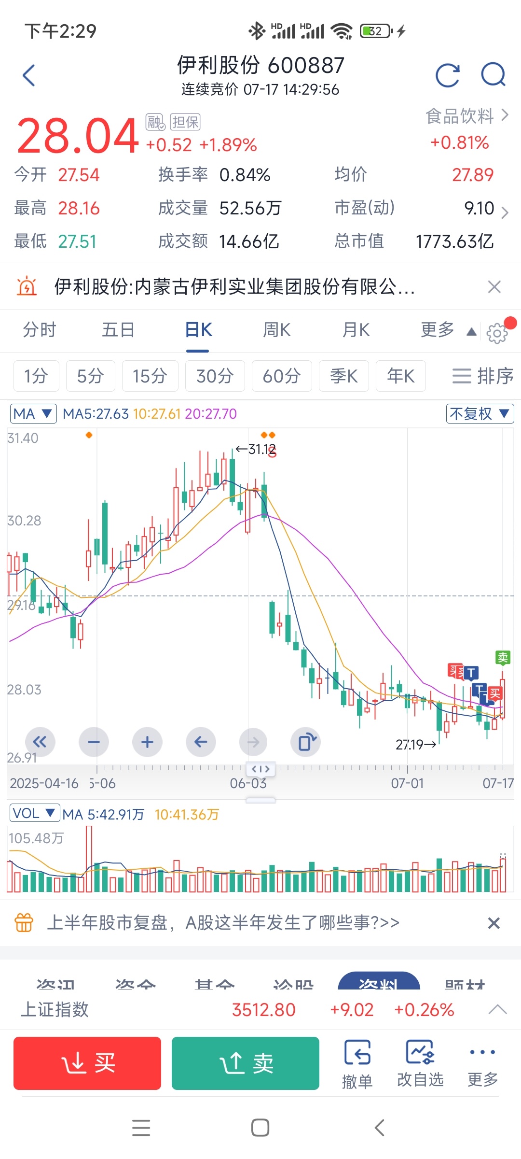Choose the 5分 period
The width and height of the screenshot is (521, 1159).
(x=91, y=376)
